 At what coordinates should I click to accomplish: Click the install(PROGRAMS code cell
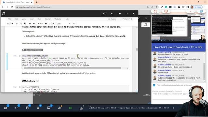pos(75,89)
